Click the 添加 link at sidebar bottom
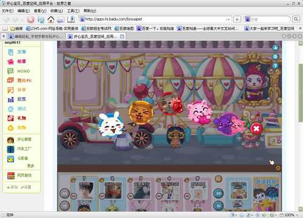 [13, 187]
